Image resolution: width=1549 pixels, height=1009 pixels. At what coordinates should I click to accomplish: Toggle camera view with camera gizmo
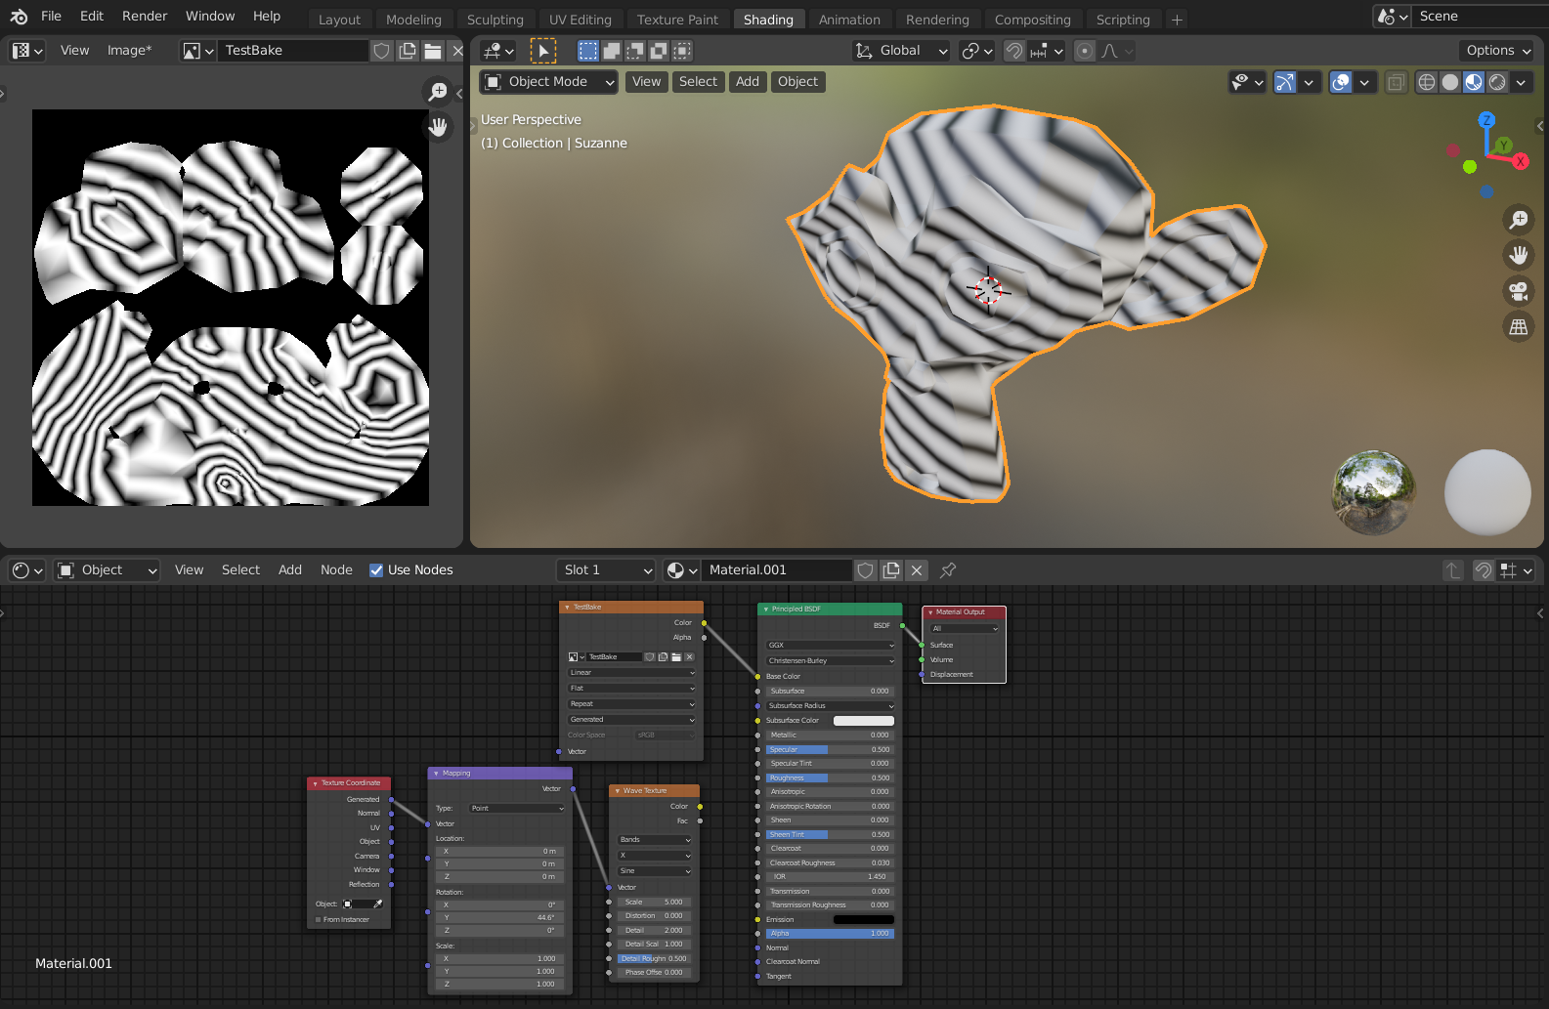pos(1519,291)
